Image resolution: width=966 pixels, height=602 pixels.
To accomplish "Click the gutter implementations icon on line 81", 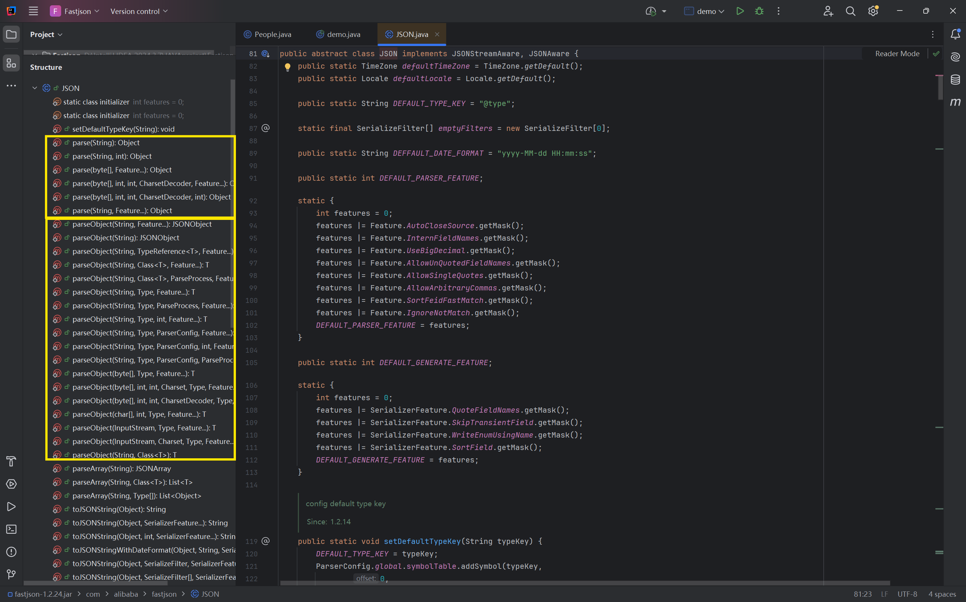I will pyautogui.click(x=266, y=53).
